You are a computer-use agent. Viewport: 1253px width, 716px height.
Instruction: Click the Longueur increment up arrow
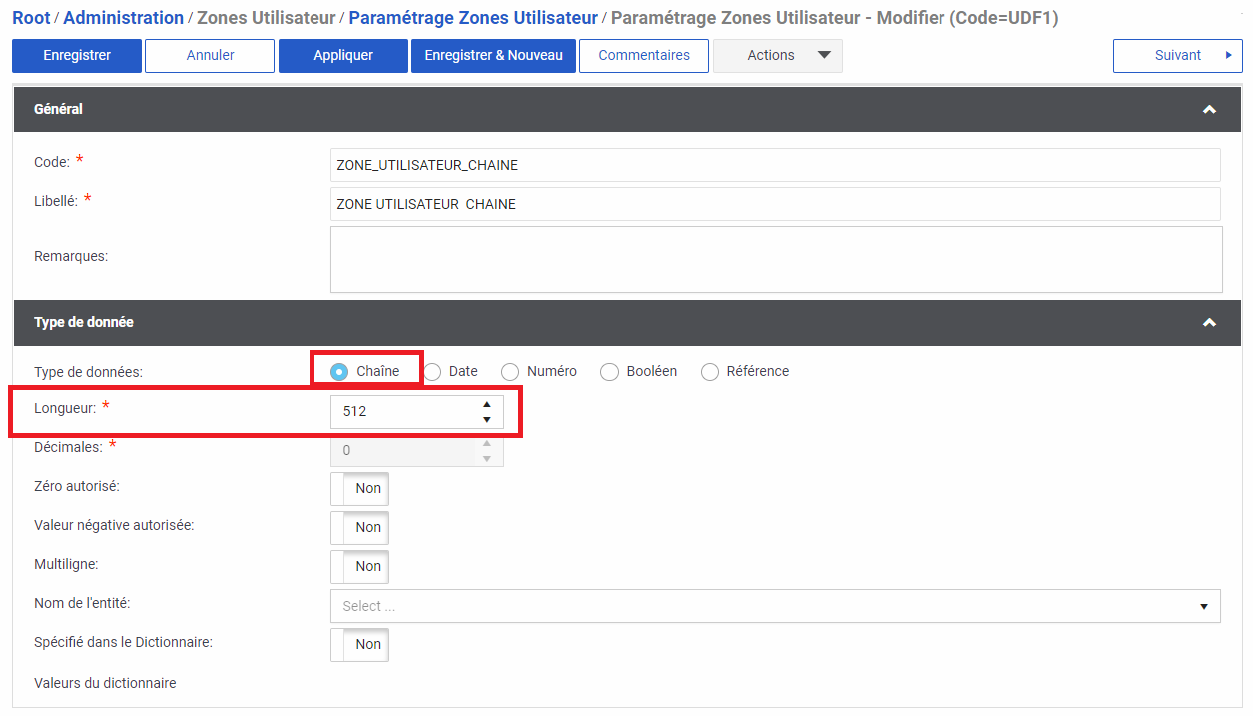486,404
